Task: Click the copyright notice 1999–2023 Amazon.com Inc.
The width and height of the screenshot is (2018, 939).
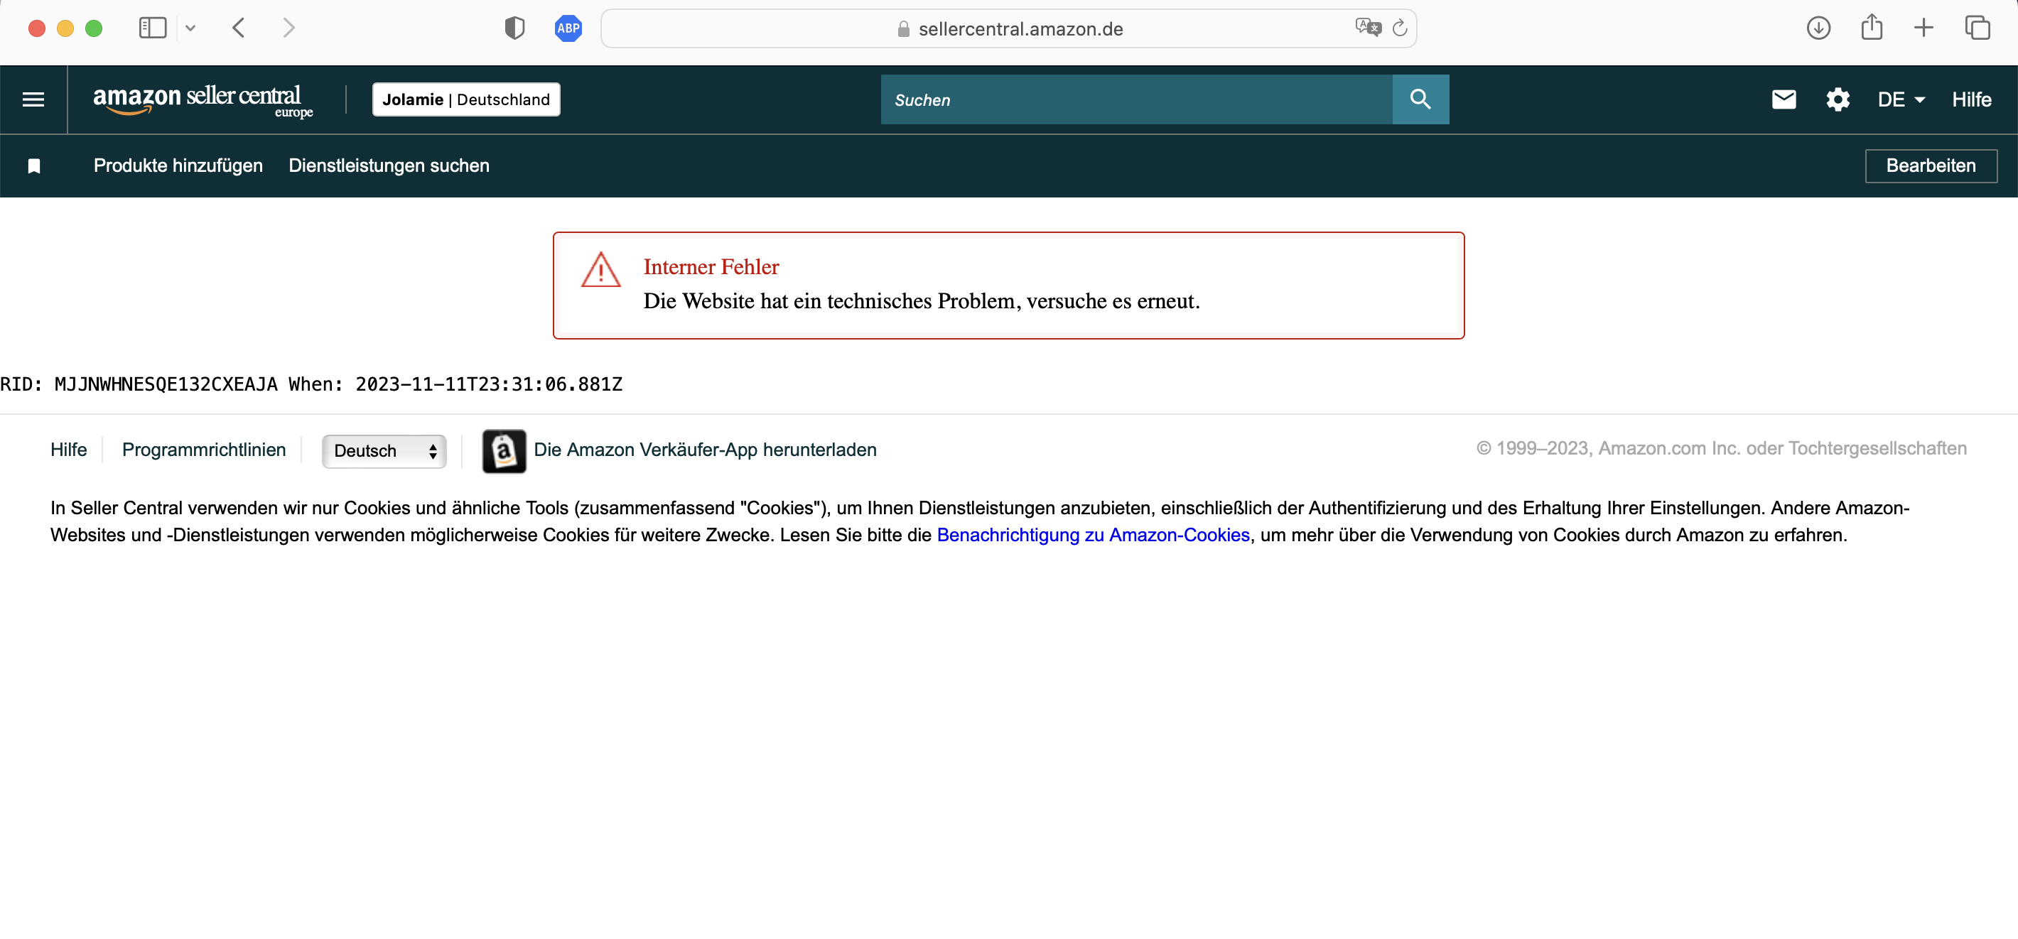Action: click(1721, 449)
